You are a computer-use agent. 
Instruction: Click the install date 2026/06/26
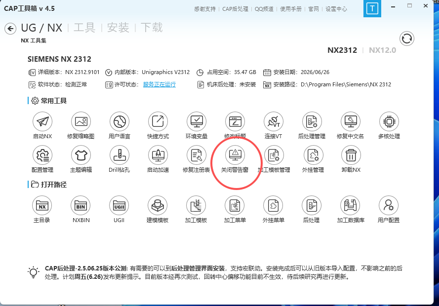(x=315, y=72)
